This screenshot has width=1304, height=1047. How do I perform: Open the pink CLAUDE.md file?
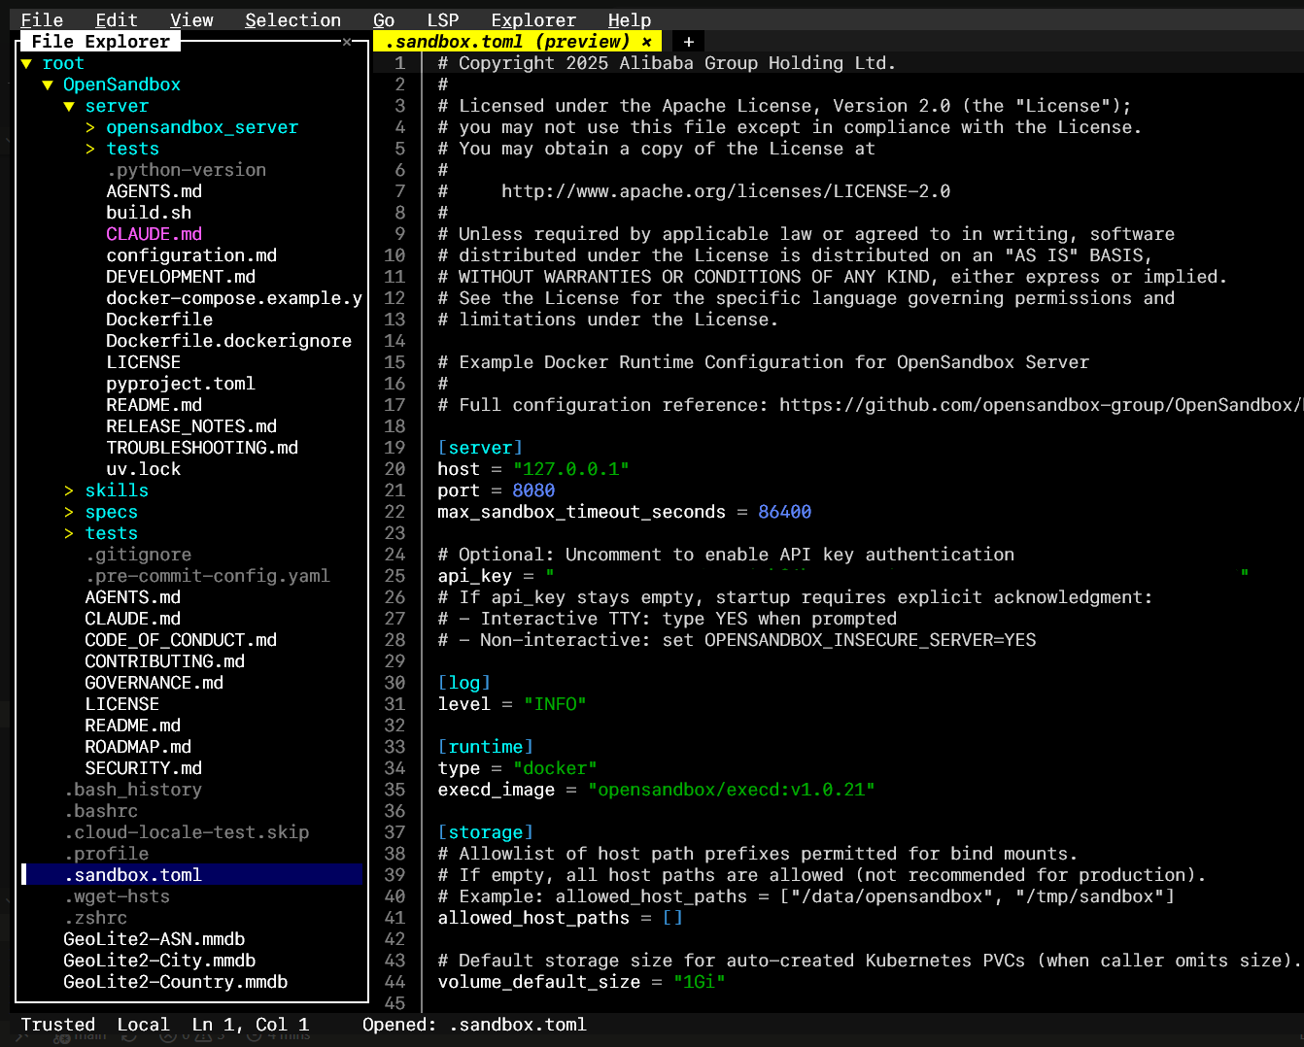coord(154,234)
